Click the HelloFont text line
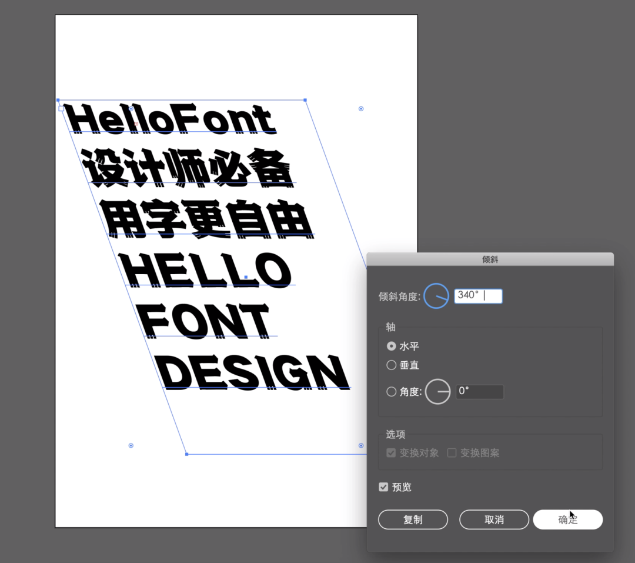This screenshot has width=635, height=563. click(171, 119)
